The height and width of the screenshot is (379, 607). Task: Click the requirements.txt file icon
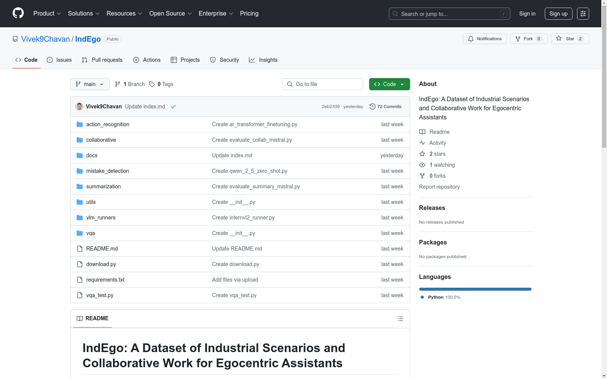(x=80, y=280)
